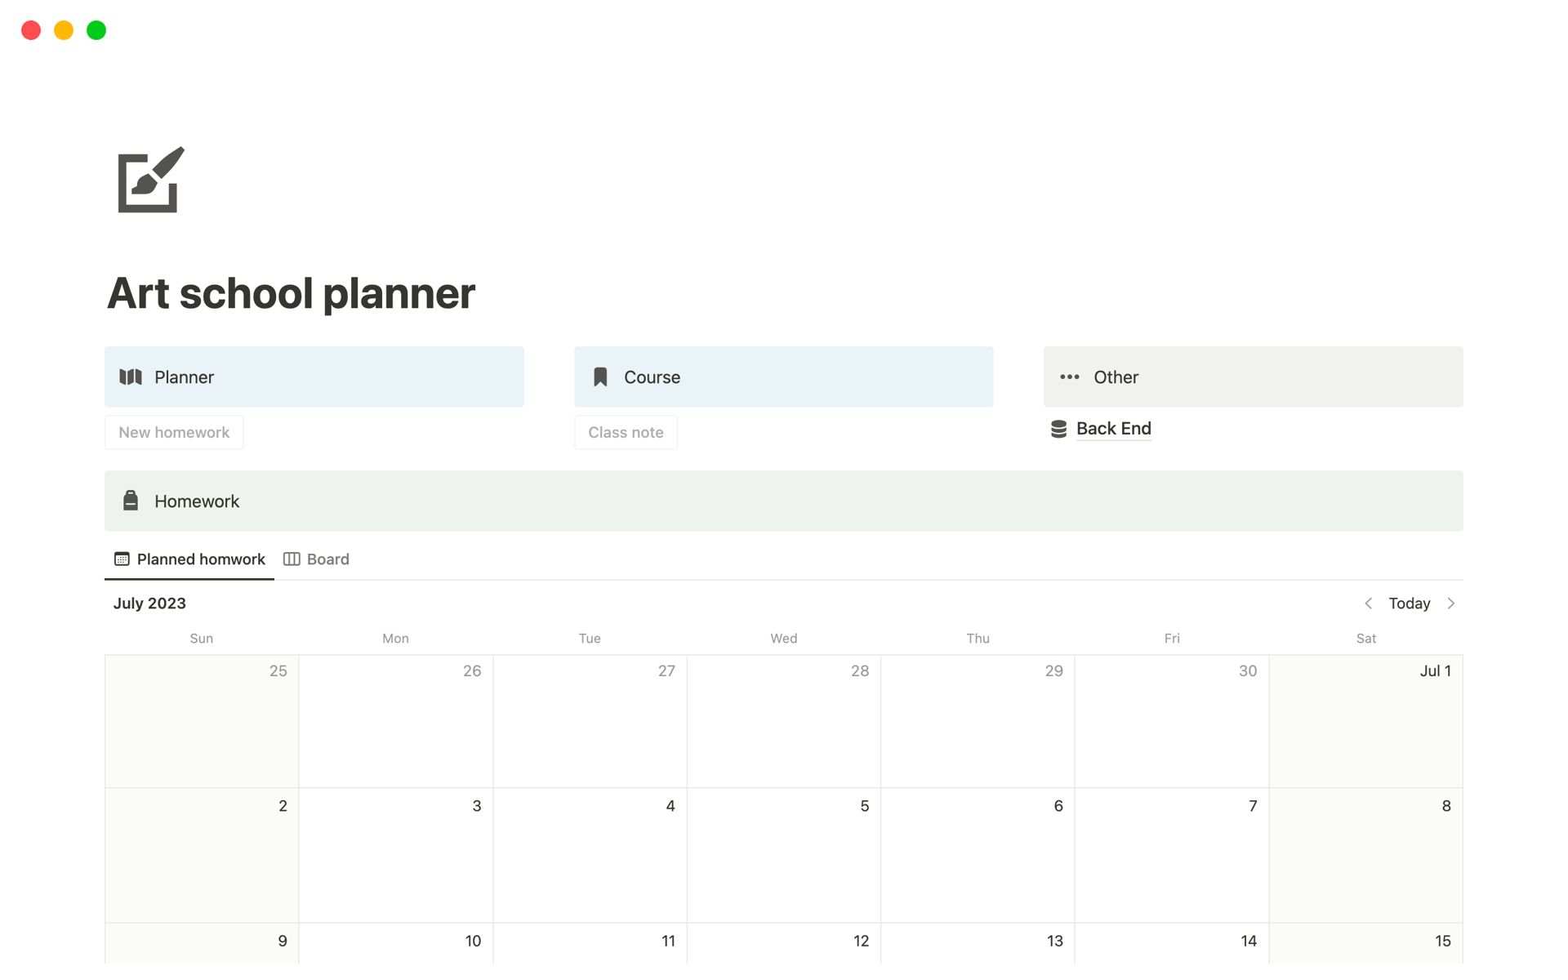Jump to Today in the calendar
The width and height of the screenshot is (1568, 980).
click(1409, 604)
